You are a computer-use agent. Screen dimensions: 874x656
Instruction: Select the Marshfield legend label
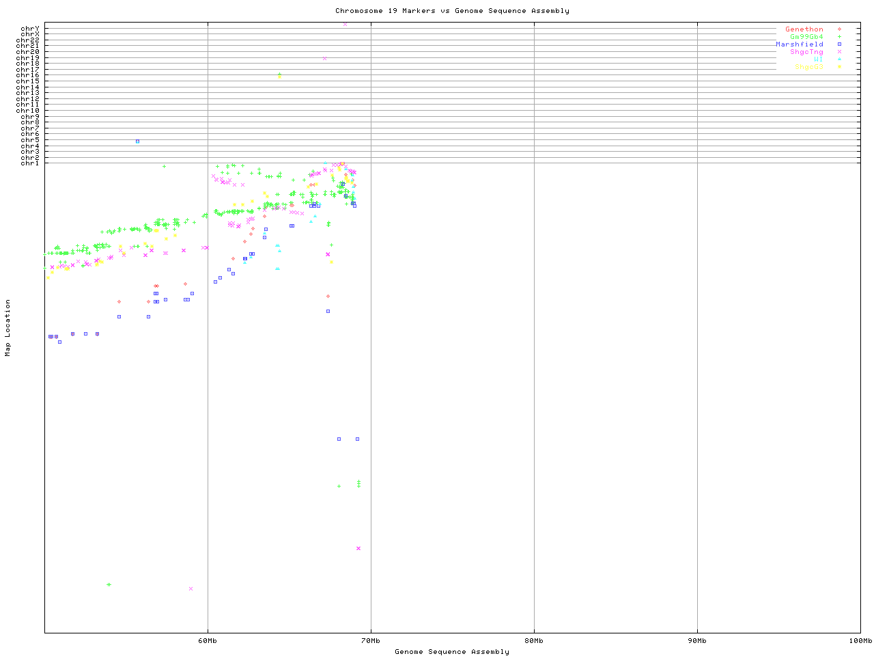pyautogui.click(x=799, y=44)
